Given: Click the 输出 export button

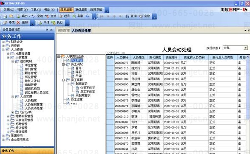Looking at the screenshot, I should [x=23, y=16].
